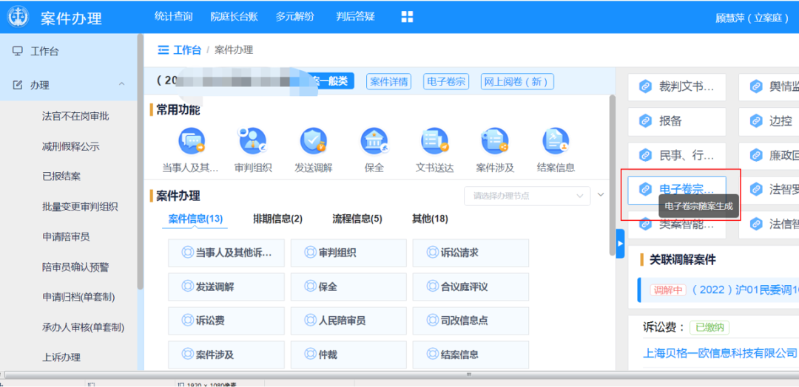
Task: Switch to the 流程信息(5) tab
Action: coord(357,219)
